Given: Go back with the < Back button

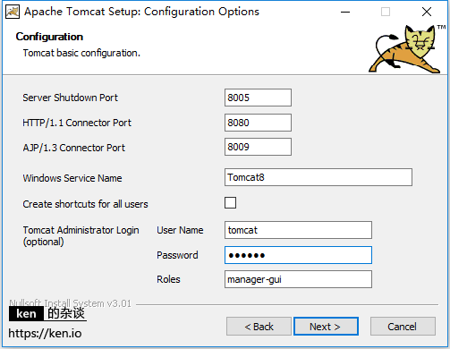Looking at the screenshot, I should pos(259,327).
